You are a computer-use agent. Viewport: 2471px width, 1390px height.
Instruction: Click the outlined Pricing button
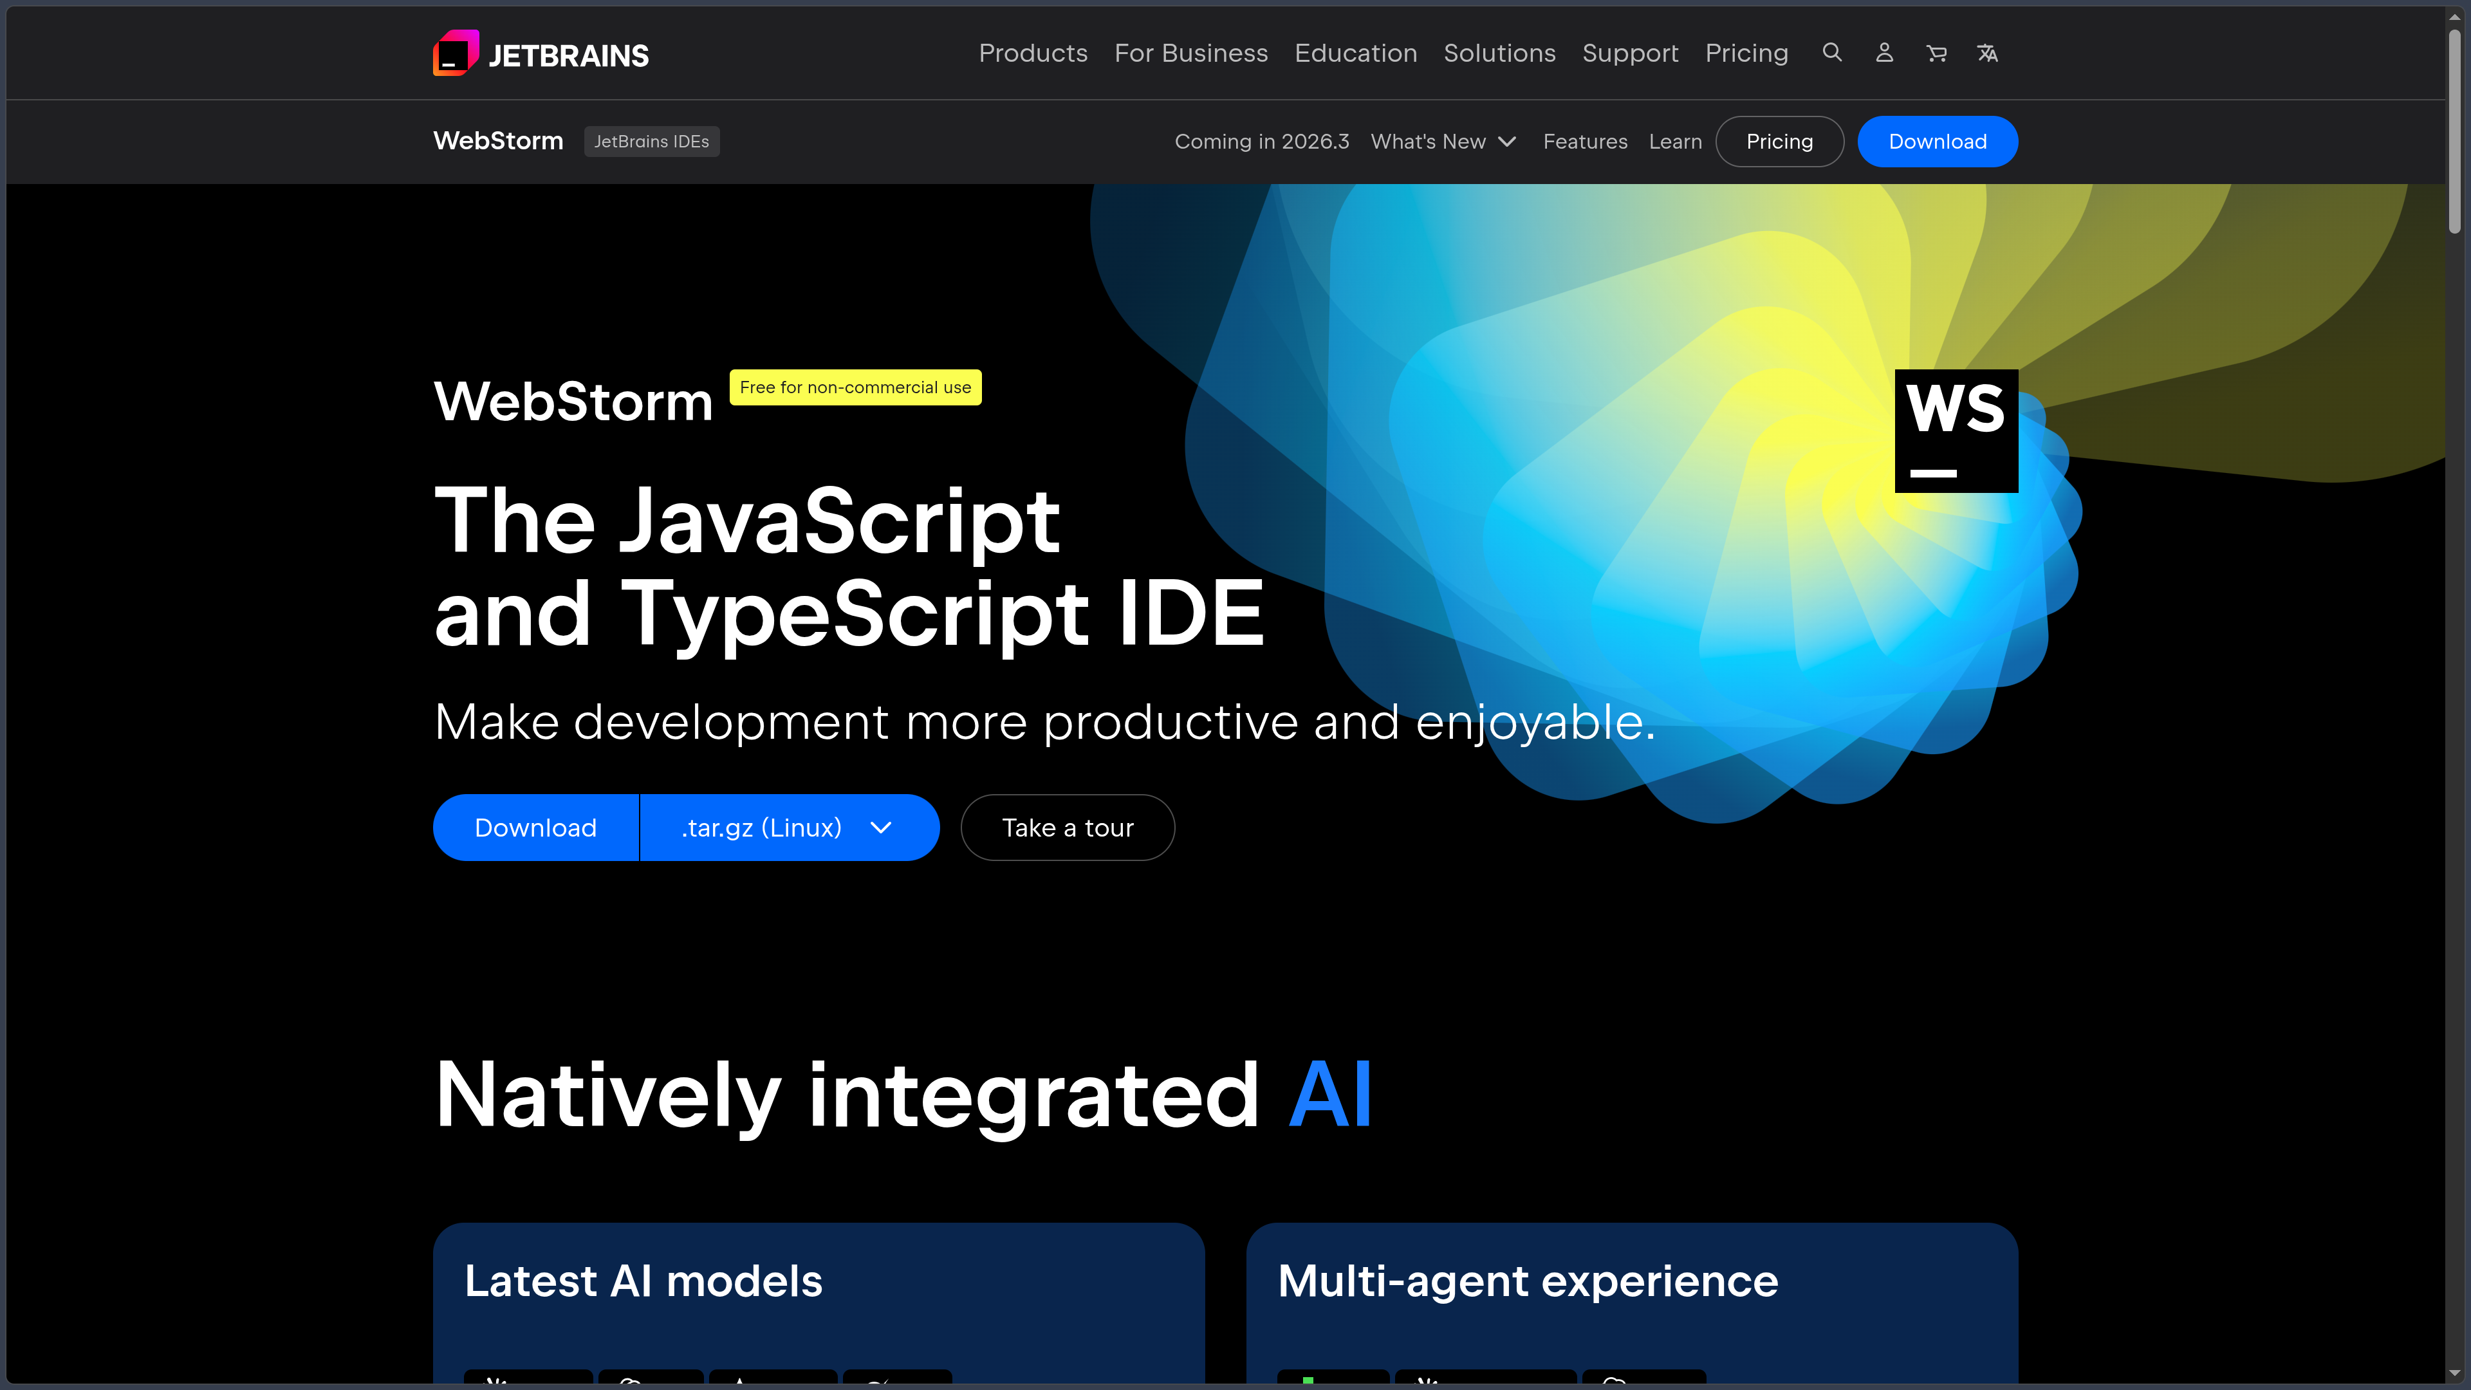click(1779, 141)
